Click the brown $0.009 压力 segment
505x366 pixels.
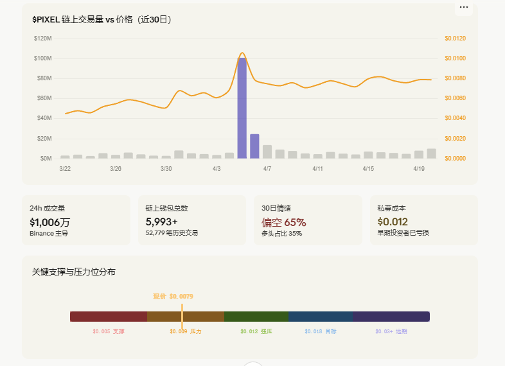[186, 317]
